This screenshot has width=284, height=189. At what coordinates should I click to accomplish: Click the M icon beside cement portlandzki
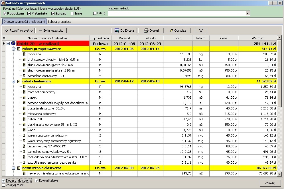coord(24,103)
